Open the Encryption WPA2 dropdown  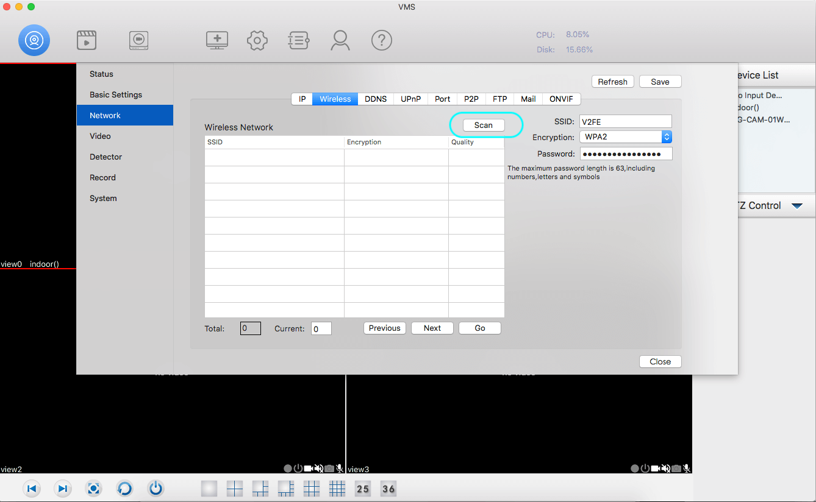coord(626,137)
